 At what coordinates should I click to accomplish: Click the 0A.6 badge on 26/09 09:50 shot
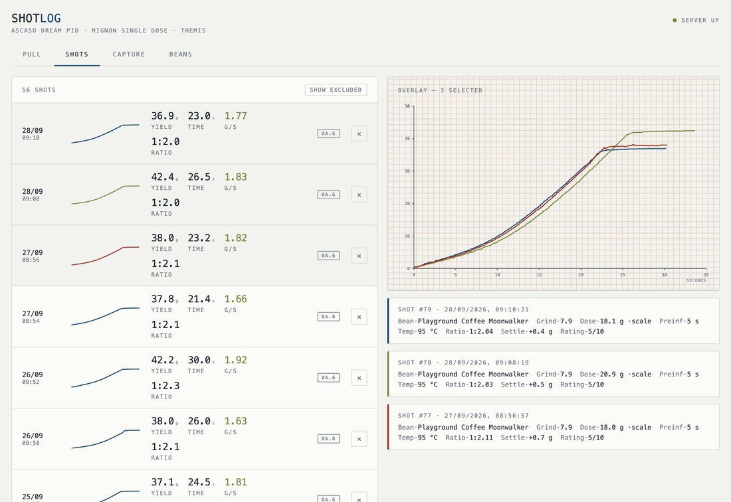[x=329, y=439]
